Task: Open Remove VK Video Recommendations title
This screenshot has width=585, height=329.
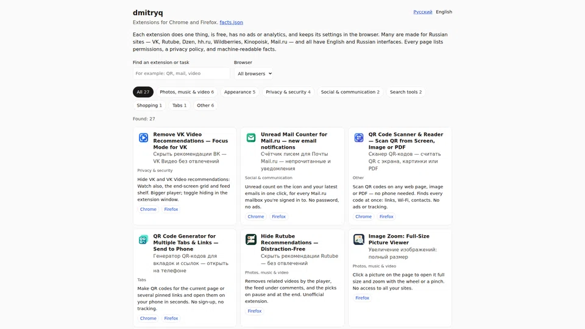Action: coord(190,141)
